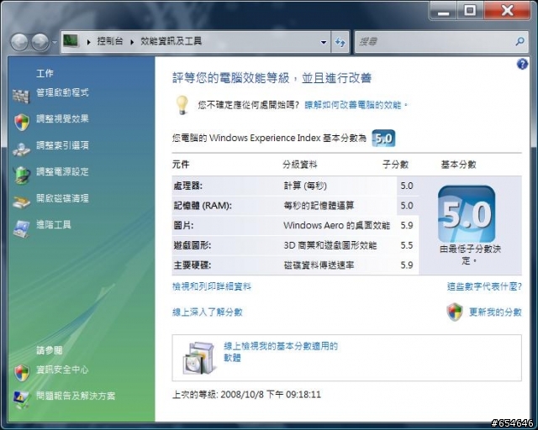
Task: Click the control panel icon in address bar
Action: 71,41
